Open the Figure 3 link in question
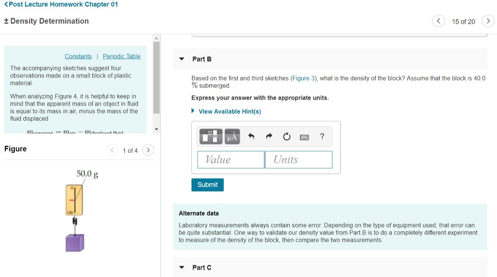The image size is (497, 277). [x=303, y=78]
